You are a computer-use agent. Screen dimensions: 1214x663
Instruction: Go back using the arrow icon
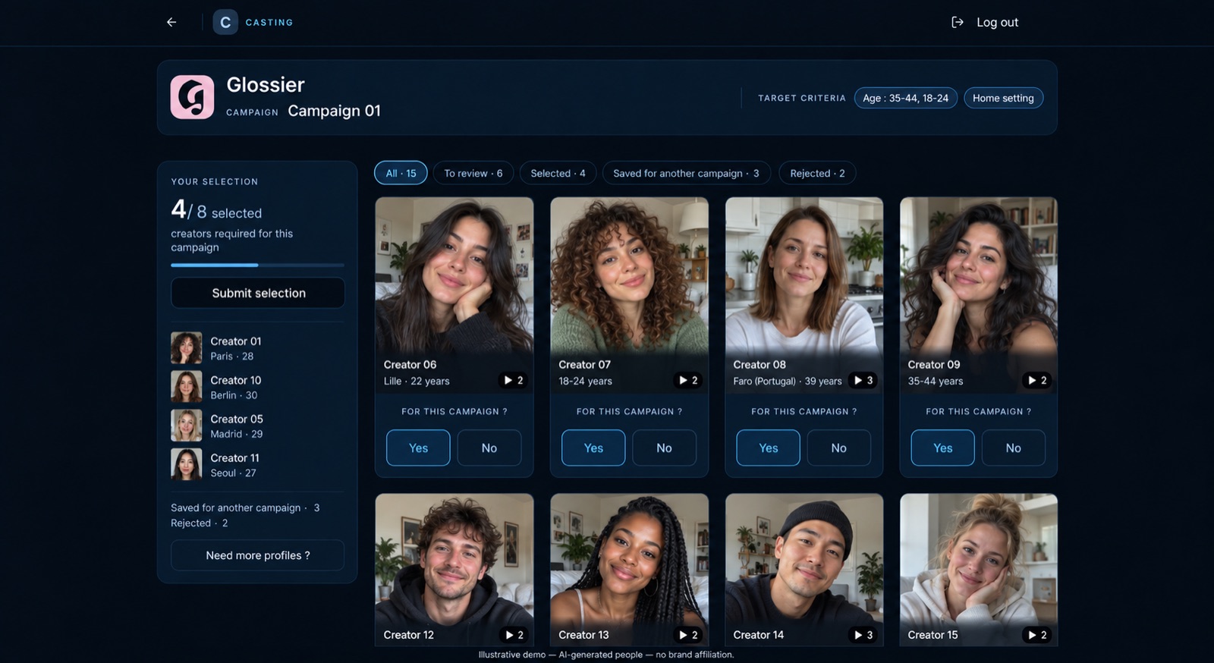coord(171,22)
